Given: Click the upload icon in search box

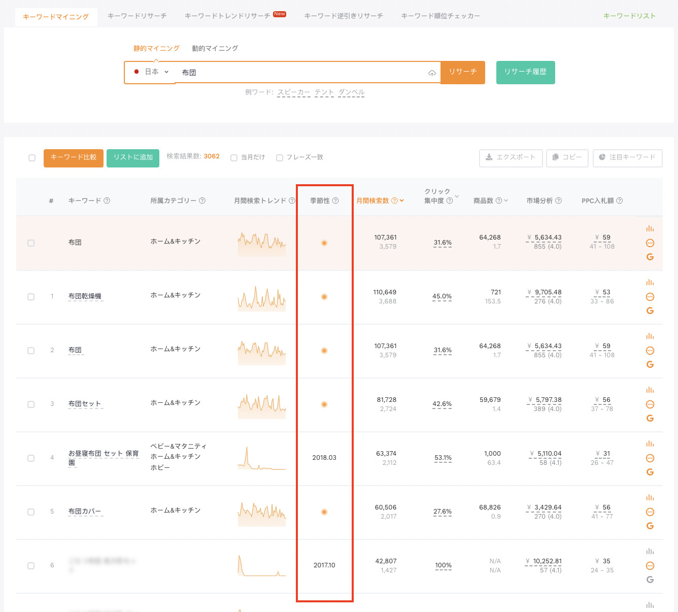Looking at the screenshot, I should [432, 73].
